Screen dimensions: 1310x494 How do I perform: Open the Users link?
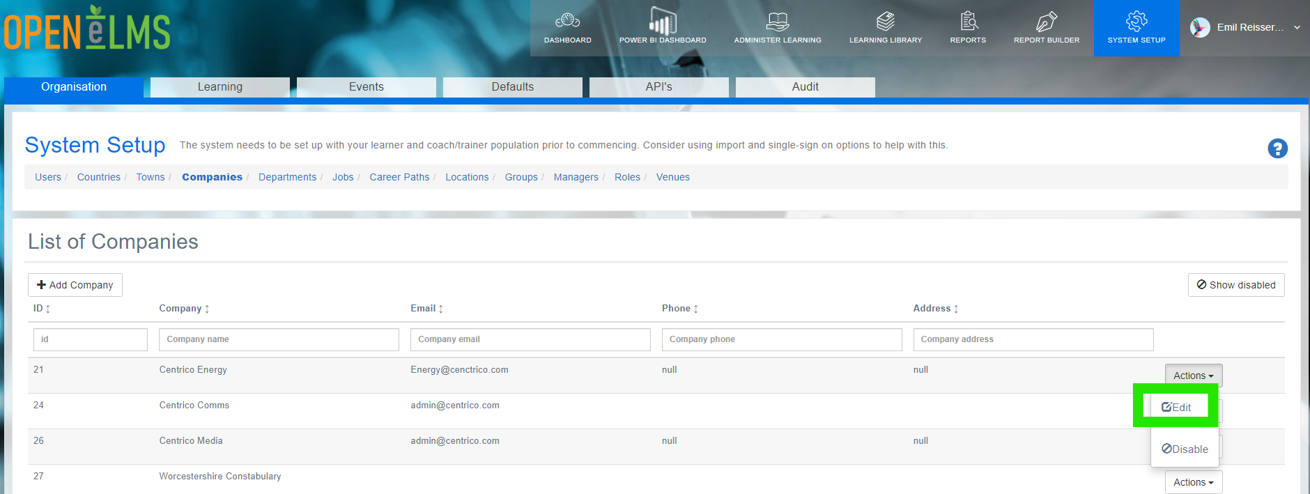click(48, 177)
